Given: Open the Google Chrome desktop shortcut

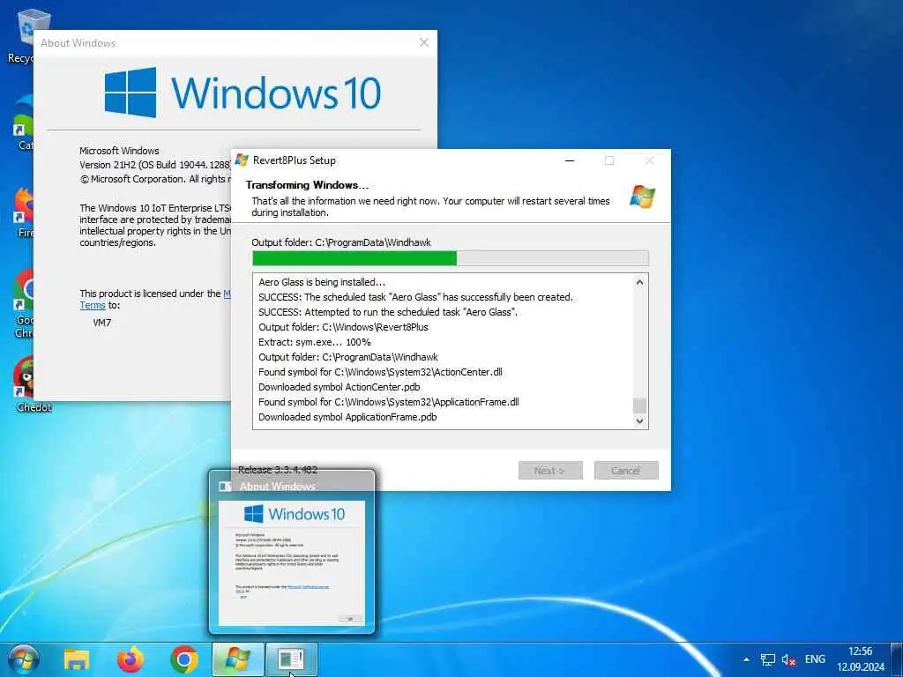Looking at the screenshot, I should point(23,303).
